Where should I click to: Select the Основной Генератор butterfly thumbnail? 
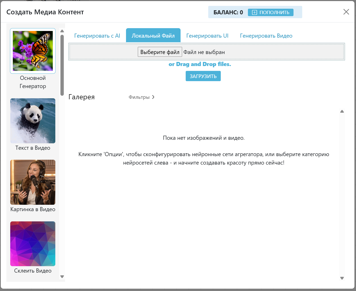click(x=33, y=51)
